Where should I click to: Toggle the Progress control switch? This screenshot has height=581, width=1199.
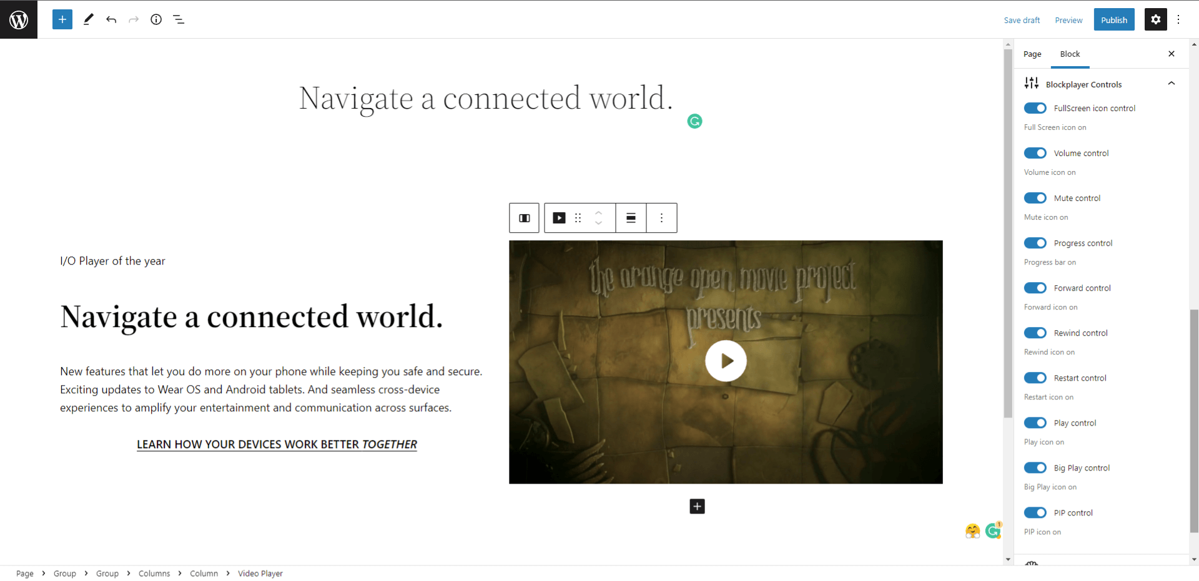pos(1035,243)
